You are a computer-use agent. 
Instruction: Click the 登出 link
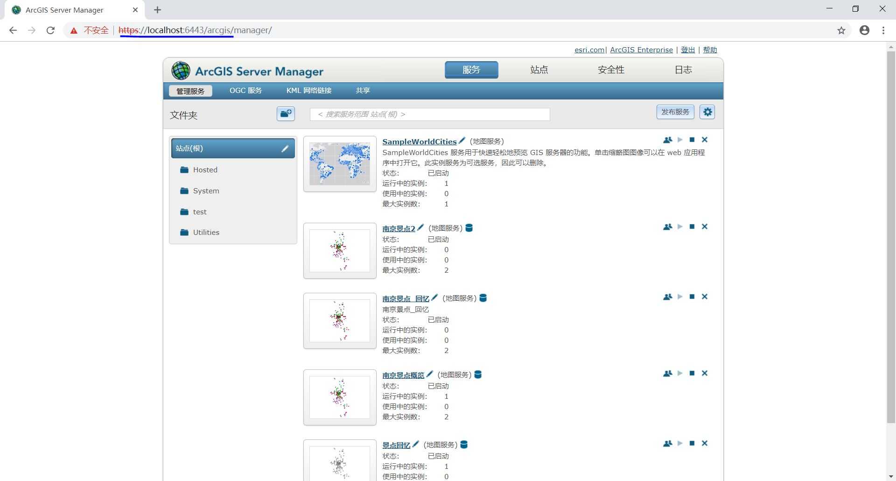coord(688,50)
